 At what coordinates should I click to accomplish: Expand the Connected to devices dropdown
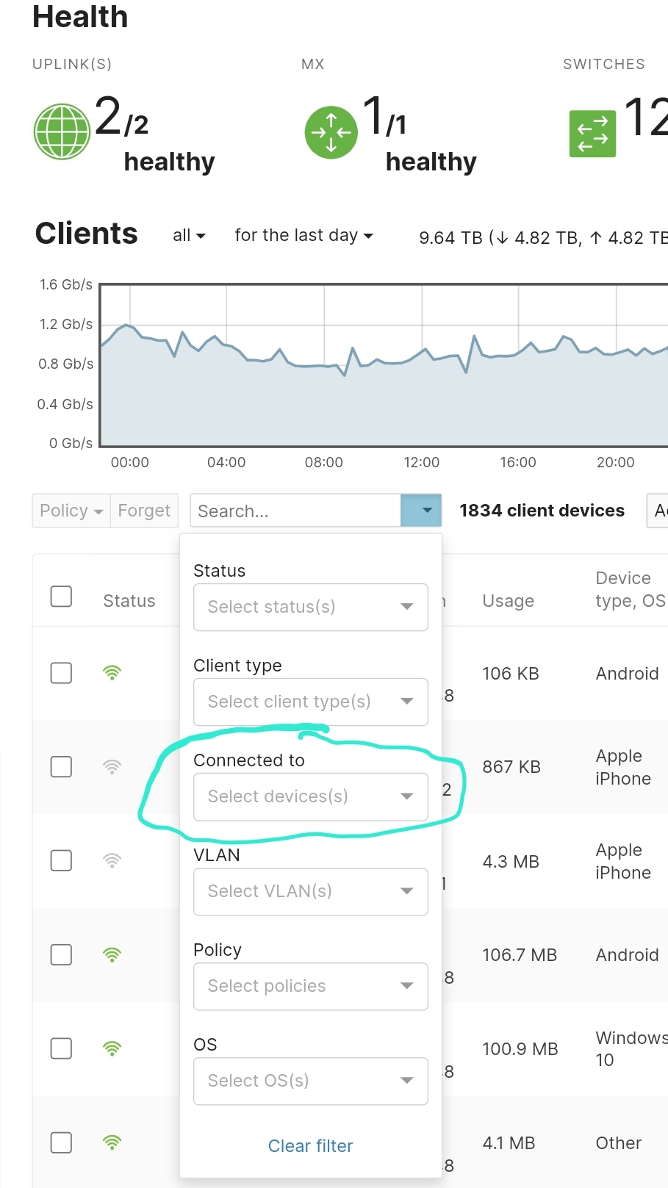(x=310, y=796)
